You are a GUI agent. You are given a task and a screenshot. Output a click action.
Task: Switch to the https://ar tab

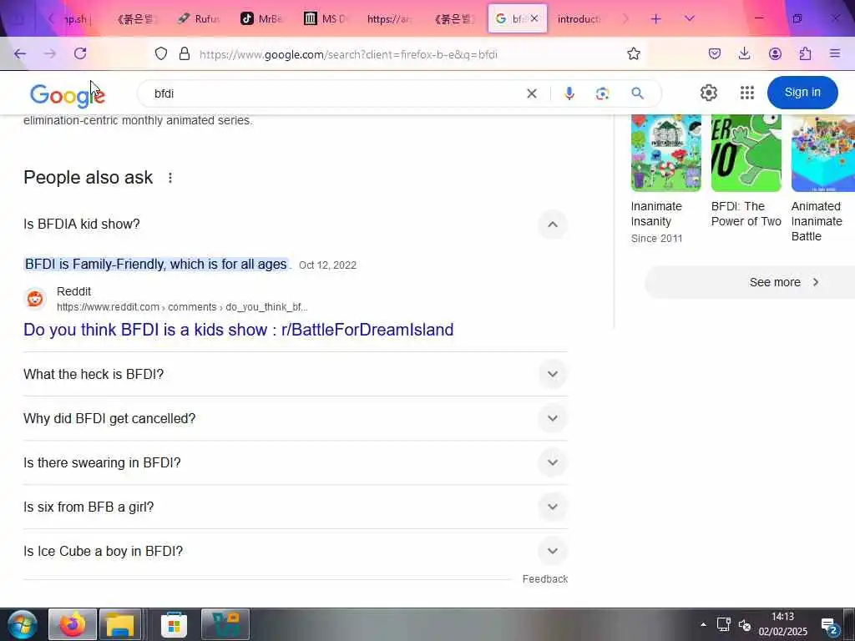pyautogui.click(x=389, y=19)
